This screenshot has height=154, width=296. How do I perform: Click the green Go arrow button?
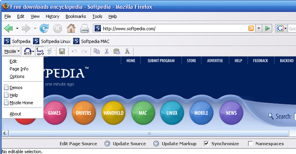267,29
